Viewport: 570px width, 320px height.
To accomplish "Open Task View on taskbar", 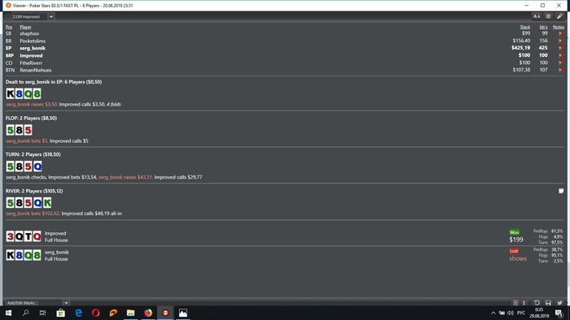I will click(x=42, y=313).
